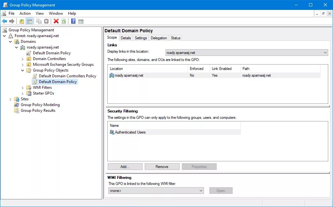Click the Group Policy Results icon

[x=17, y=111]
